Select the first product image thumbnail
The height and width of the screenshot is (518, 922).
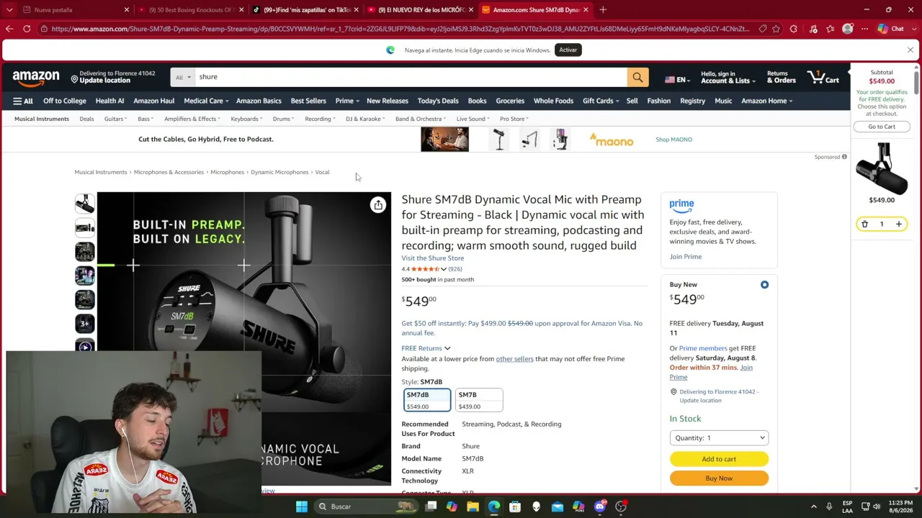(85, 204)
